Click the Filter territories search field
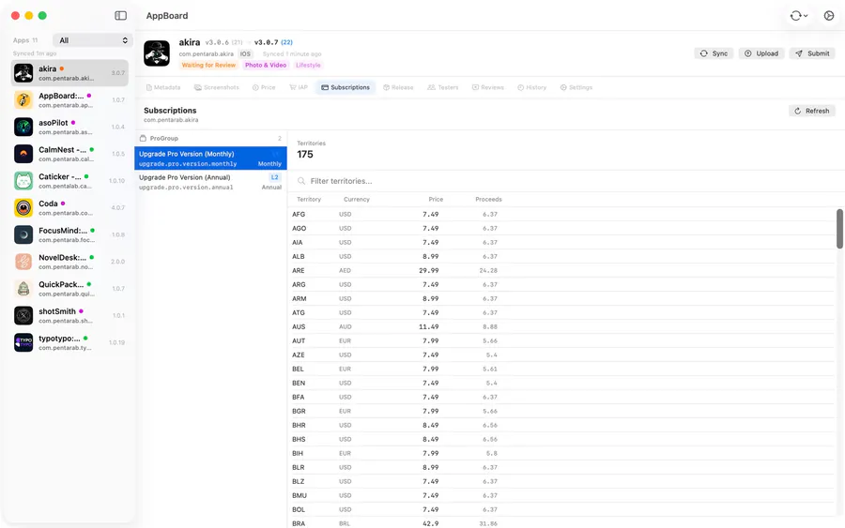This screenshot has width=845, height=528. click(x=566, y=181)
